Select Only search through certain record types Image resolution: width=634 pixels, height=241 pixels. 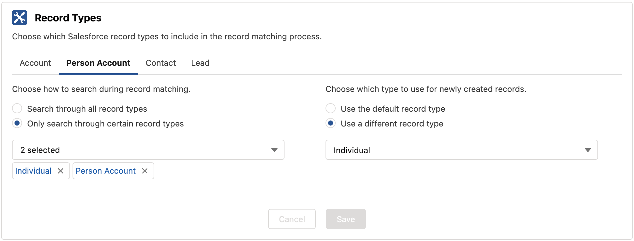[17, 123]
